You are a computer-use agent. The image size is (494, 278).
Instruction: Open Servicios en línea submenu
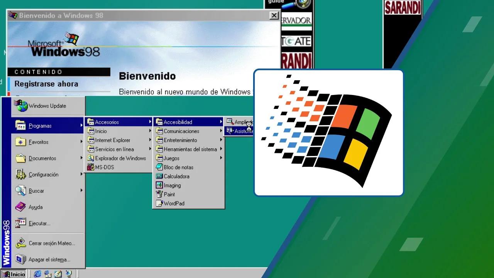119,149
